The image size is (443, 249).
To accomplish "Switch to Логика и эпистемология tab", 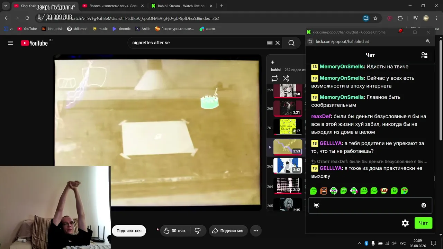I will tap(113, 6).
